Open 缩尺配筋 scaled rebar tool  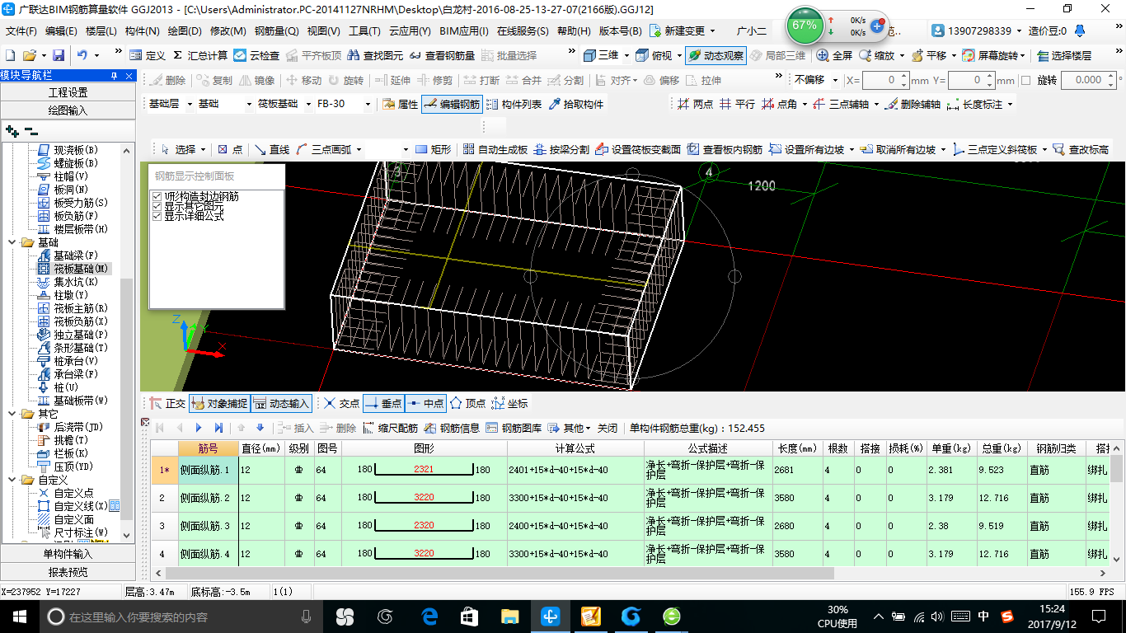coord(390,428)
